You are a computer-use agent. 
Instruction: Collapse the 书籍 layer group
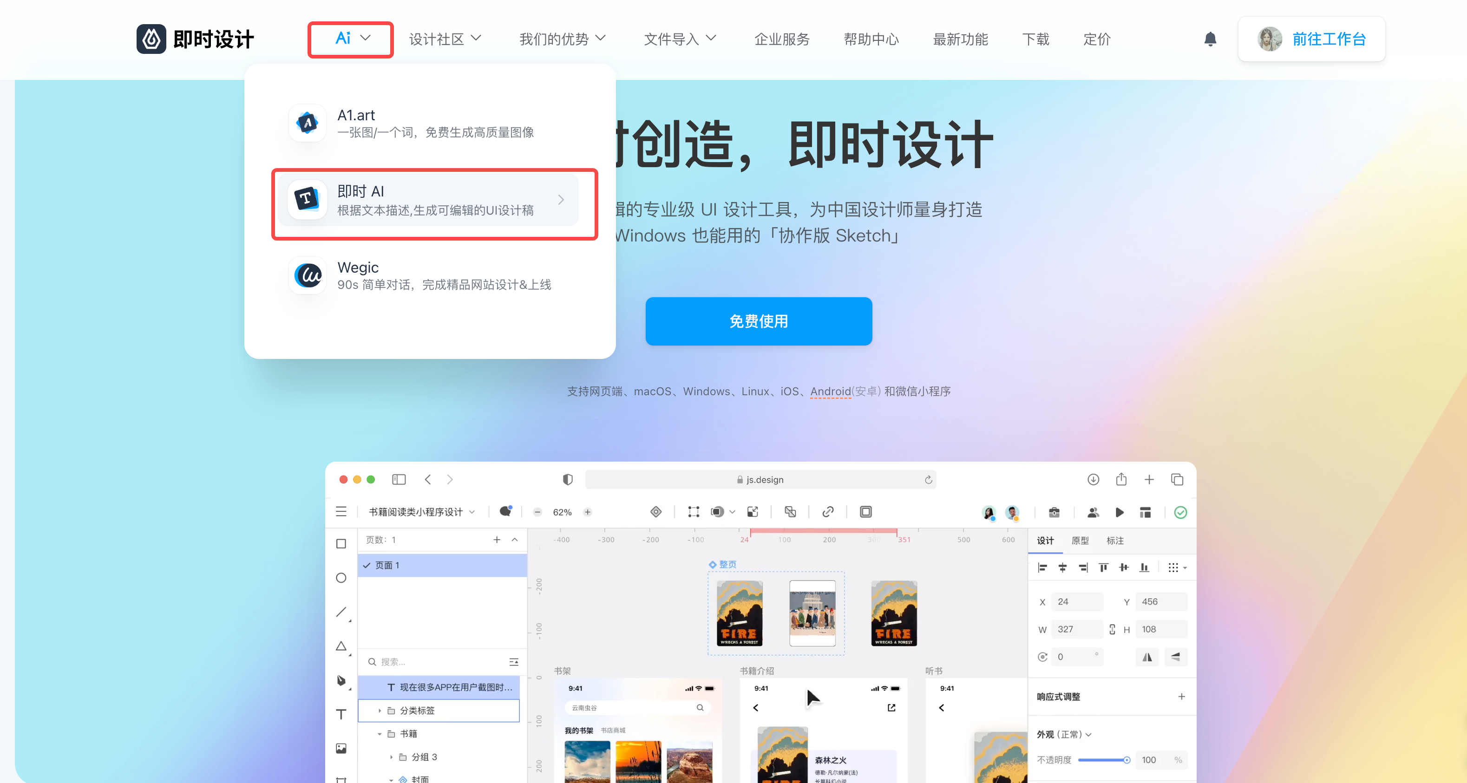(379, 733)
